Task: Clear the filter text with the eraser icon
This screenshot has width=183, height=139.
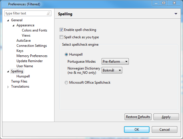Action: (x=49, y=13)
